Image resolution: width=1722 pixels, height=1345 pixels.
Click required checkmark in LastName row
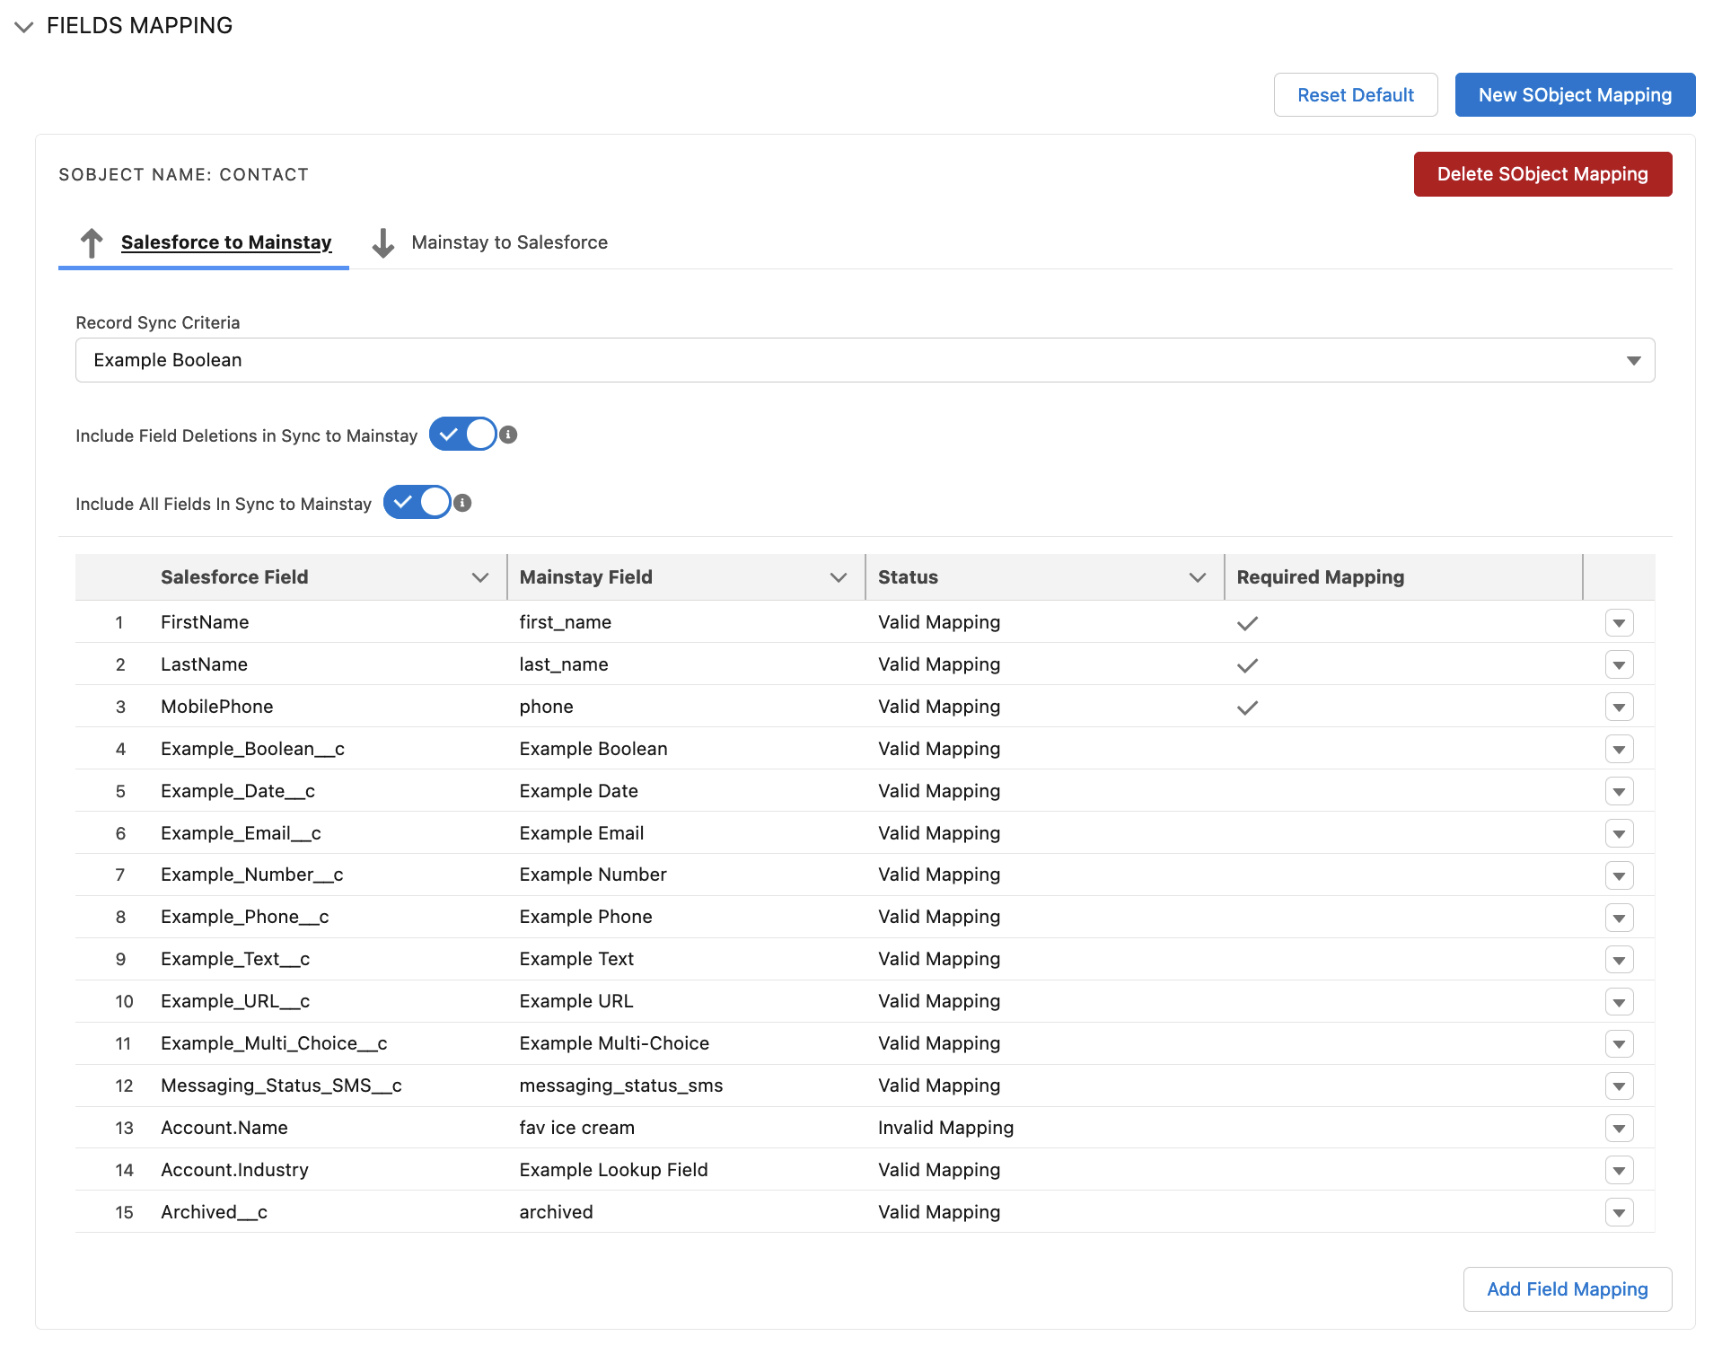(x=1247, y=665)
